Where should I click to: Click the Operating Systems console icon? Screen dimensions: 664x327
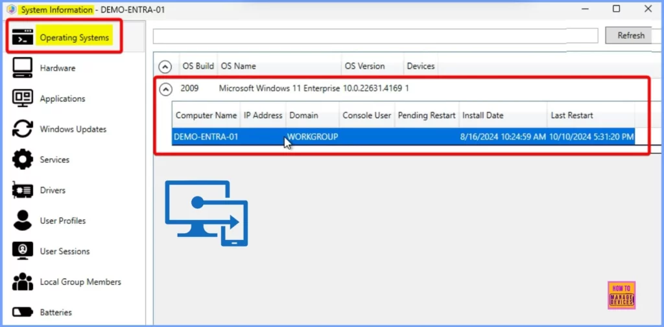pos(23,37)
